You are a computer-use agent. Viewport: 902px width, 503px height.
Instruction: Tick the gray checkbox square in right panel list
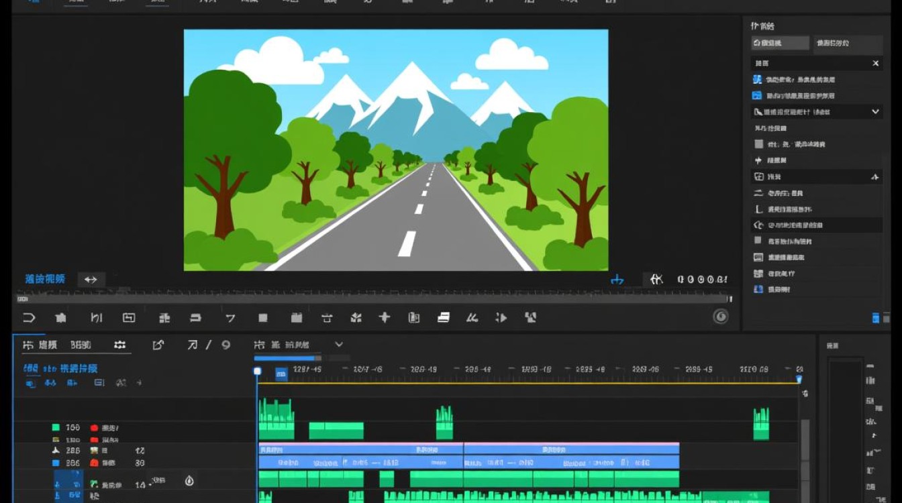pyautogui.click(x=758, y=144)
